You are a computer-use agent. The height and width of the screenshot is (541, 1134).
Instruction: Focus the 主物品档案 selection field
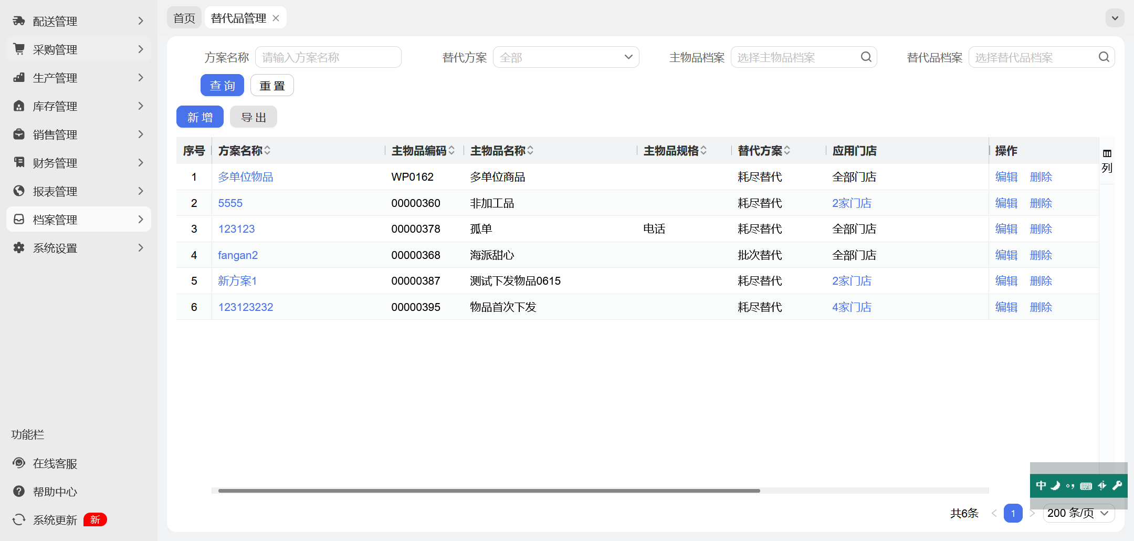pyautogui.click(x=804, y=57)
